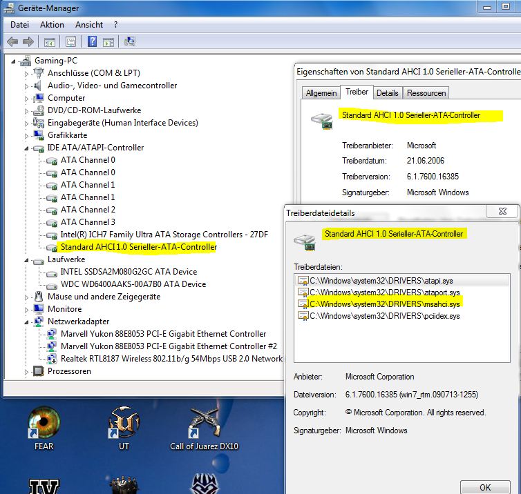521x494 pixels.
Task: Open the UT desktop shortcut
Action: [x=124, y=428]
